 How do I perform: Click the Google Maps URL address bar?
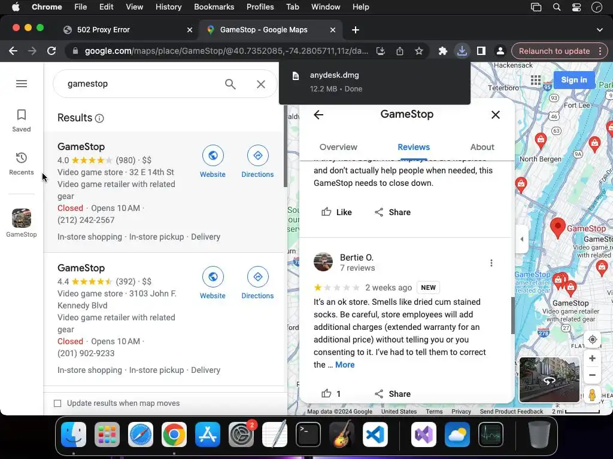coord(226,51)
